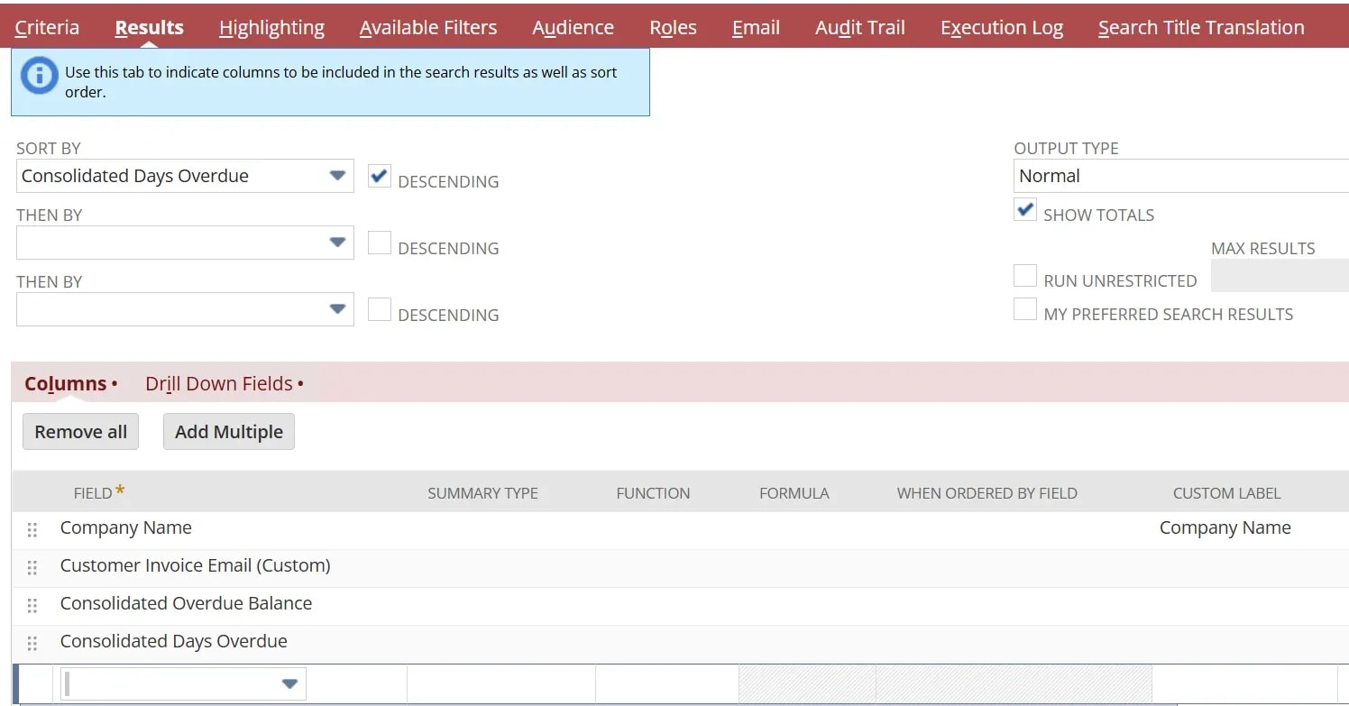
Task: Grab the drag handle for Company Name row
Action: [x=32, y=530]
